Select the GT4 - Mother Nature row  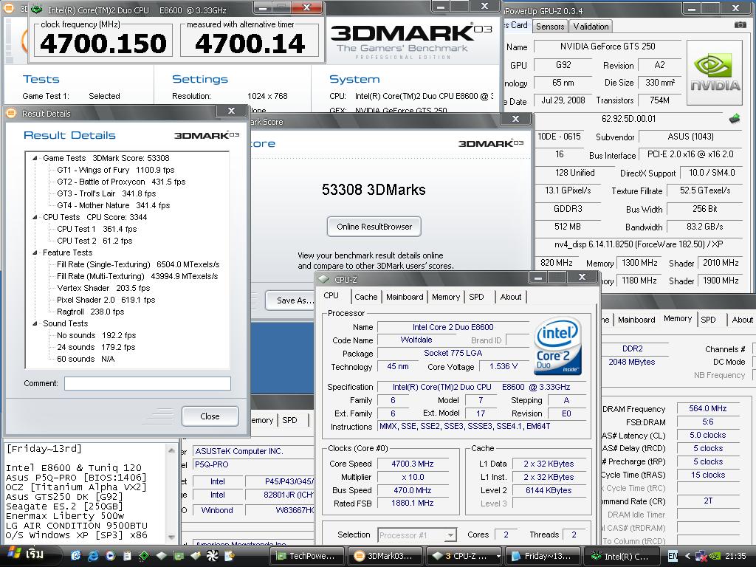pyautogui.click(x=113, y=205)
